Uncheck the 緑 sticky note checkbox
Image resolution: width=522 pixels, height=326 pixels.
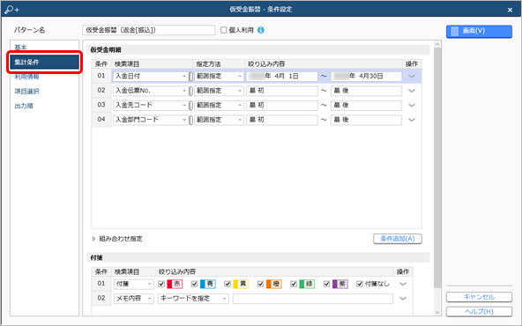294,284
